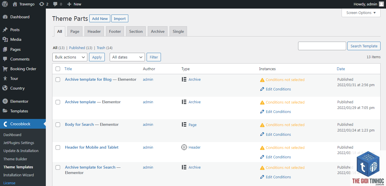Check the Archive template for Search row
386x186 pixels.
[x=58, y=167]
